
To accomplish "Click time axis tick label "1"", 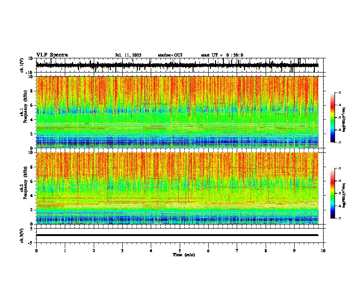I will click(65, 251).
